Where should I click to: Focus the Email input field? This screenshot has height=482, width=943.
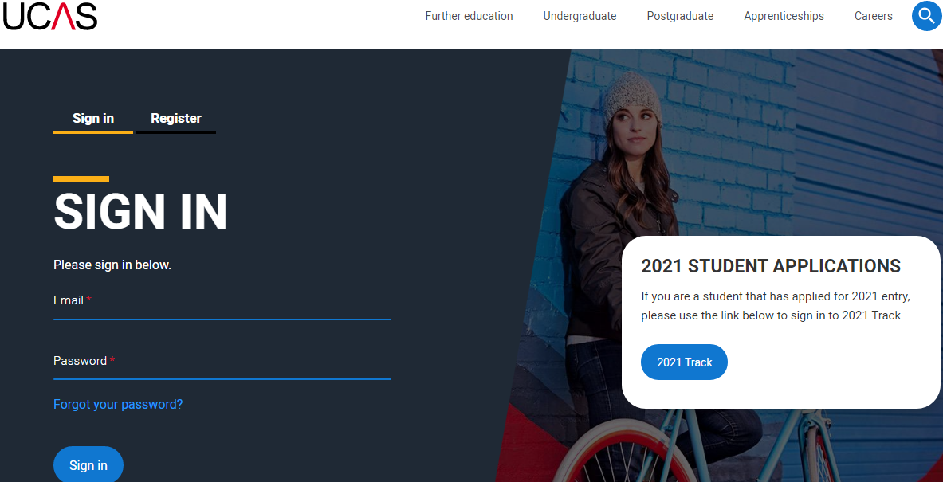[x=222, y=308]
